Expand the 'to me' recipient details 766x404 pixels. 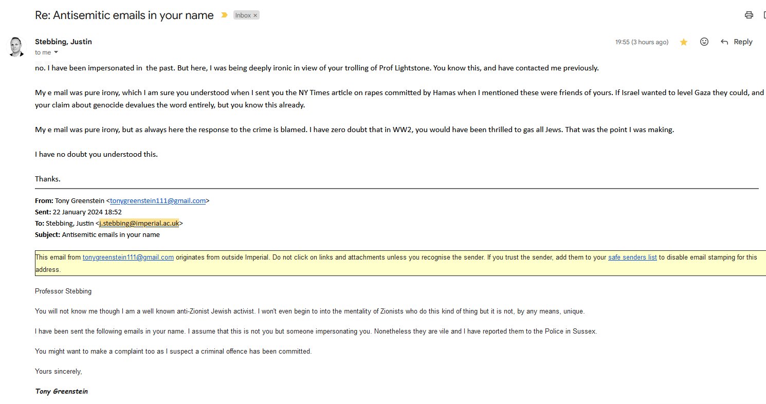tap(56, 52)
